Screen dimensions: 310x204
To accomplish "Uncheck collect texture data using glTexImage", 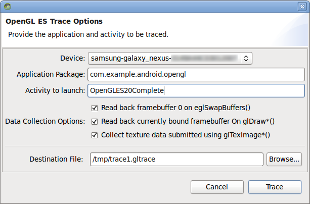I will click(95, 135).
